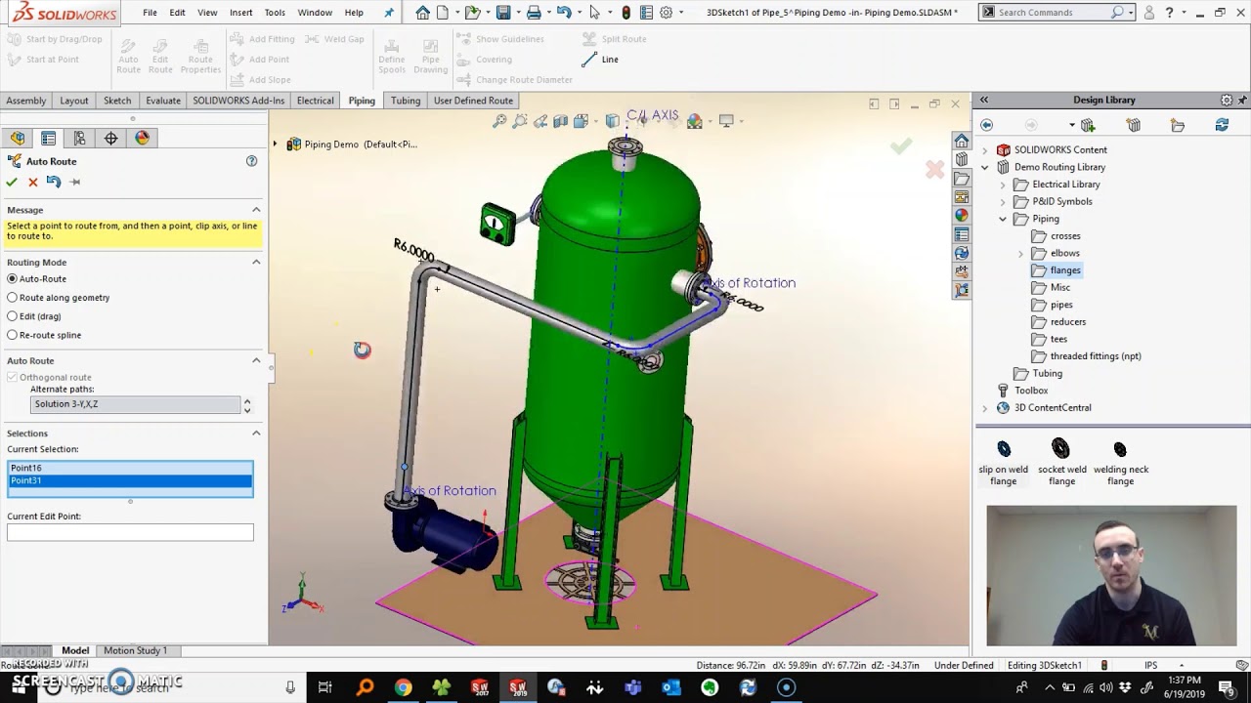Select socket weld flange thumbnail
This screenshot has width=1251, height=703.
click(x=1061, y=463)
